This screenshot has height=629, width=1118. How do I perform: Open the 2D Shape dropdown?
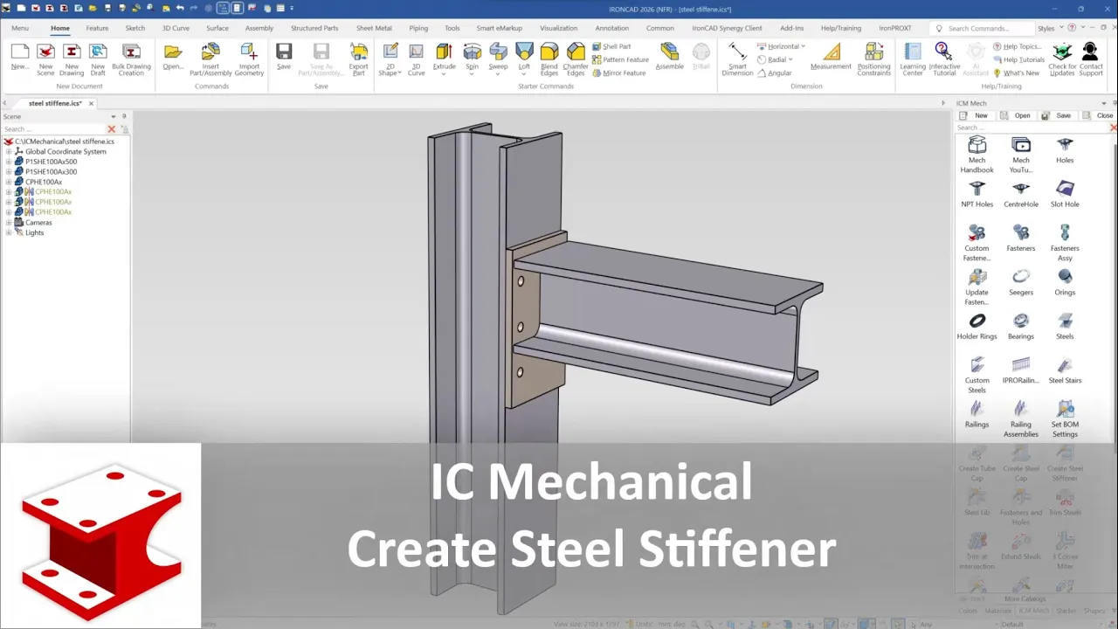coord(399,73)
